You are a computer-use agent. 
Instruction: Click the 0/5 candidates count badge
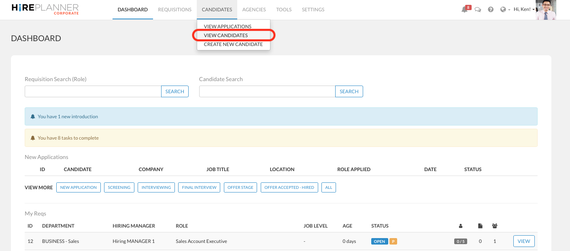point(460,241)
